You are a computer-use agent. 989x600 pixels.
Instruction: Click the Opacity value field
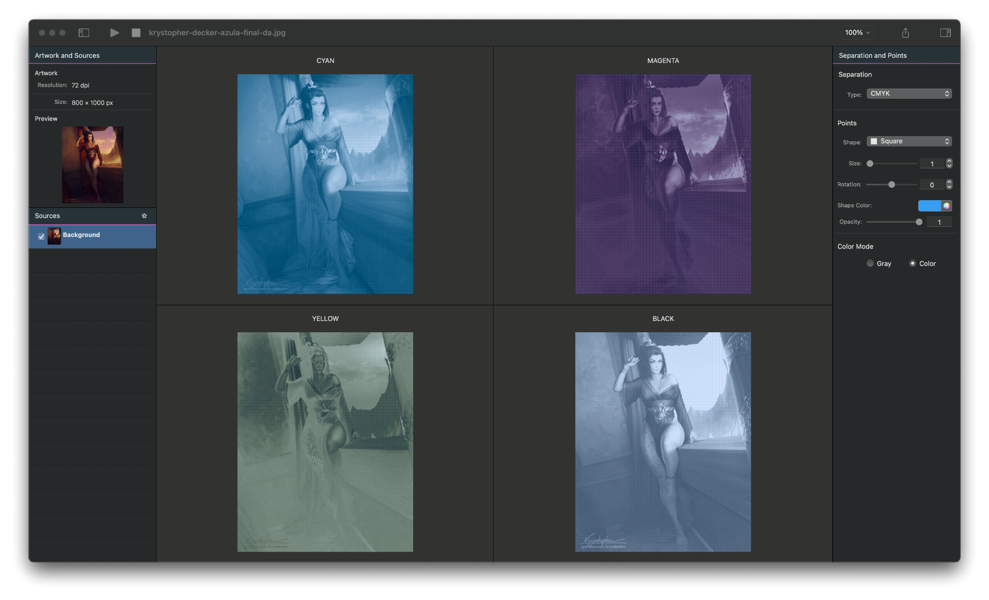[x=939, y=222]
